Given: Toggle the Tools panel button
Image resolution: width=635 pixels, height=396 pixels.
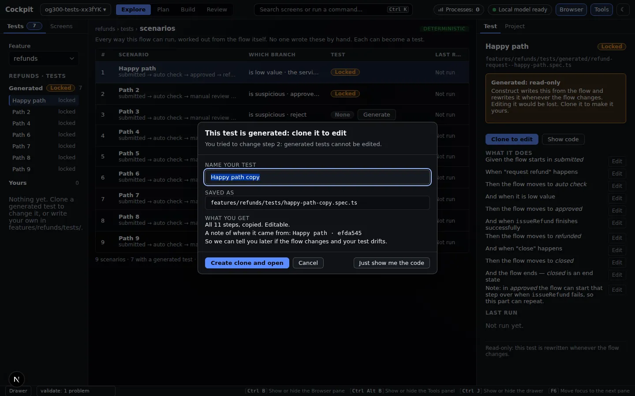Looking at the screenshot, I should pyautogui.click(x=601, y=9).
